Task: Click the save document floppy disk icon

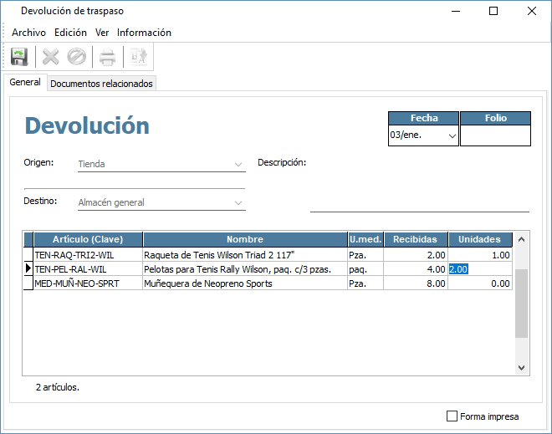Action: pyautogui.click(x=18, y=57)
